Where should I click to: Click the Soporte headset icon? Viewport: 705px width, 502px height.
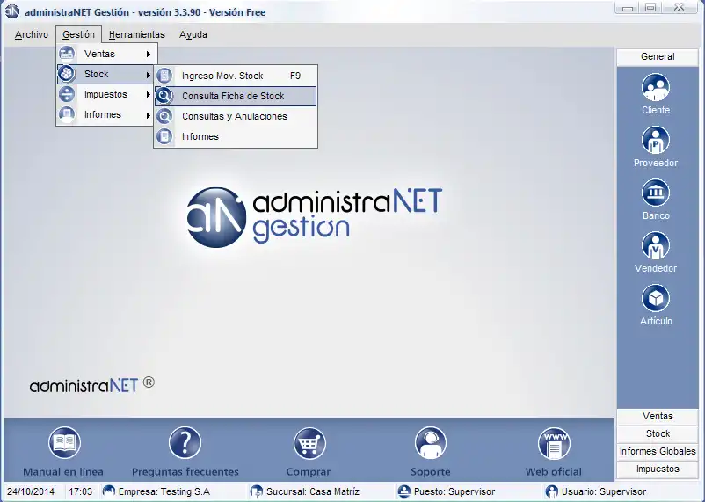(x=430, y=442)
